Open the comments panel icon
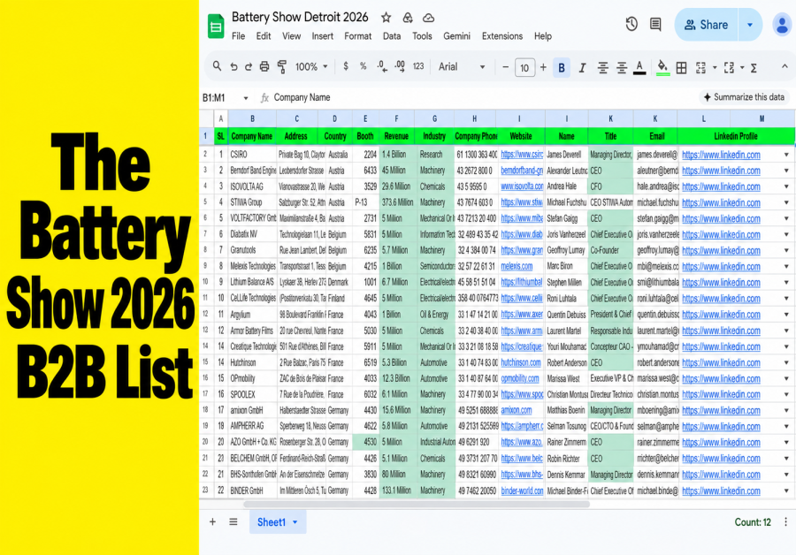Viewport: 796px width, 555px height. [655, 24]
